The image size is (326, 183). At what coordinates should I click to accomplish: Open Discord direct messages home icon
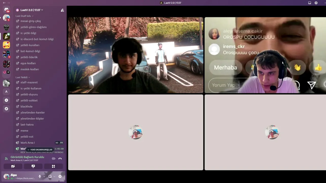[x=6, y=10]
